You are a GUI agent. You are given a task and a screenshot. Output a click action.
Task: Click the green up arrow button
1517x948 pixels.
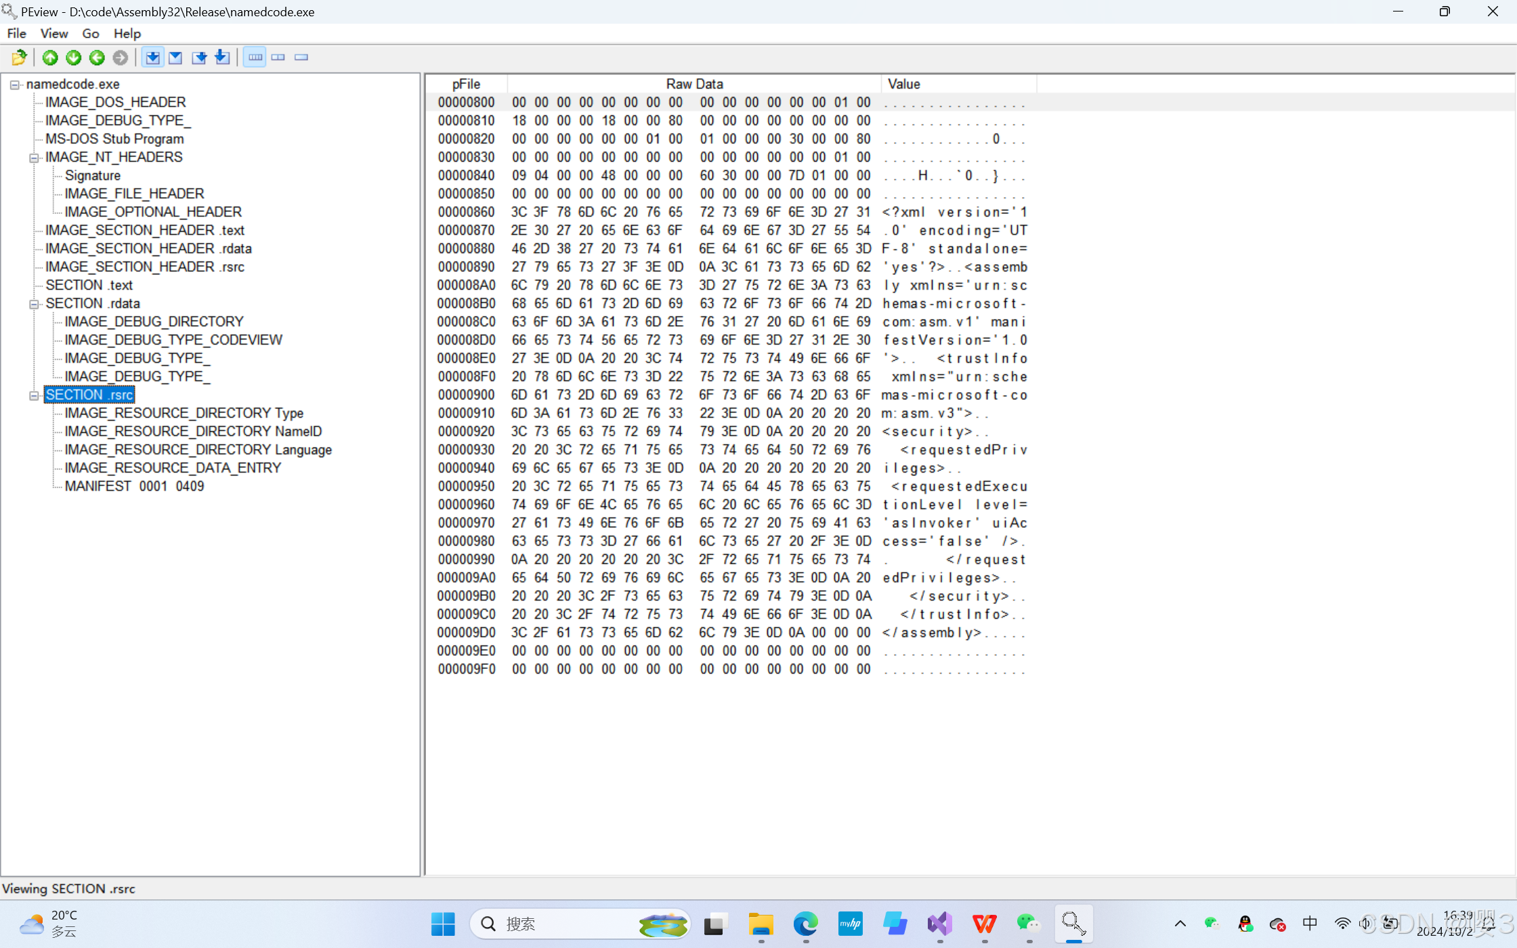coord(50,58)
